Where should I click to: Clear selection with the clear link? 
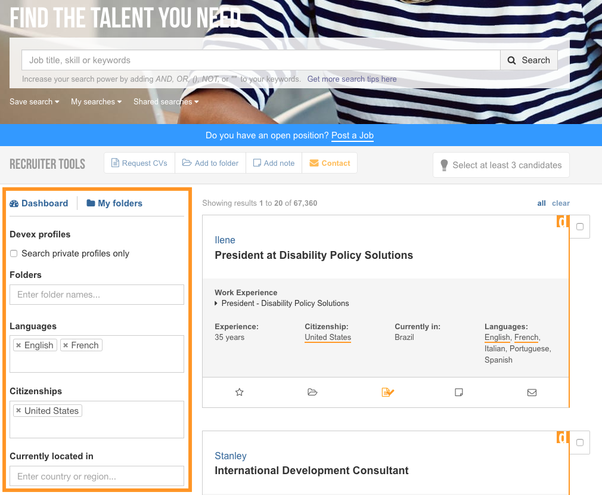click(x=560, y=203)
